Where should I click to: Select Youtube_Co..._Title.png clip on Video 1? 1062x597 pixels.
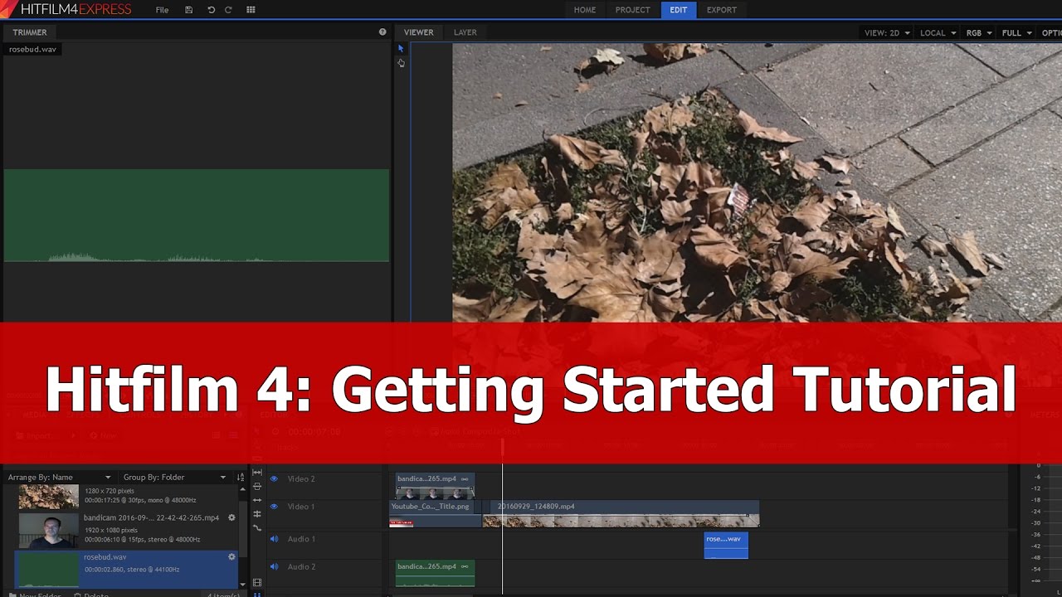click(436, 513)
